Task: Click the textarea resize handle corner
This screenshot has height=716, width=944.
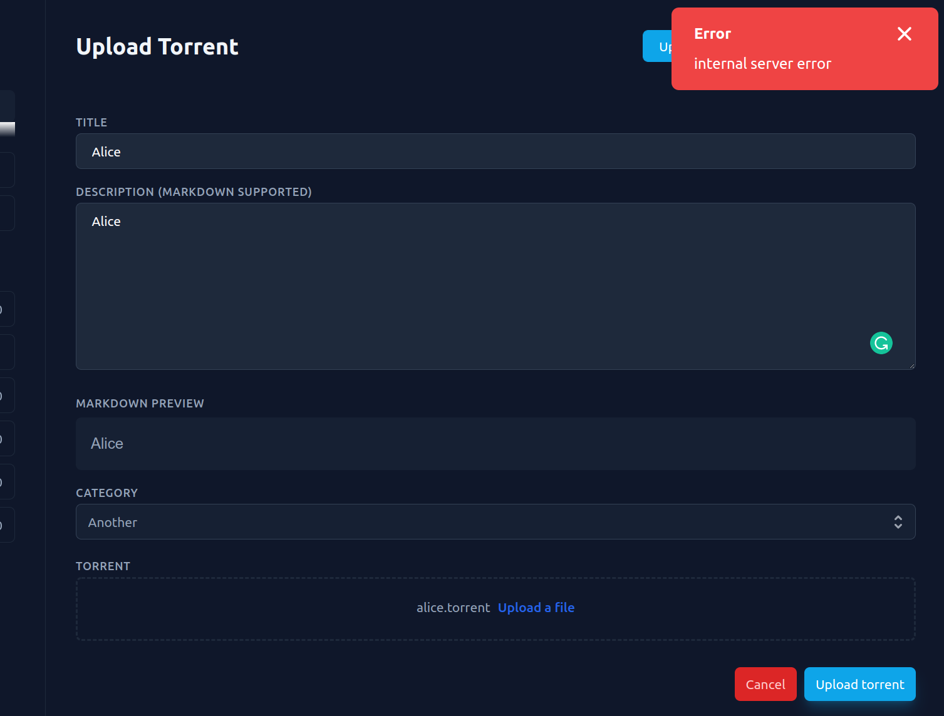Action: [911, 366]
